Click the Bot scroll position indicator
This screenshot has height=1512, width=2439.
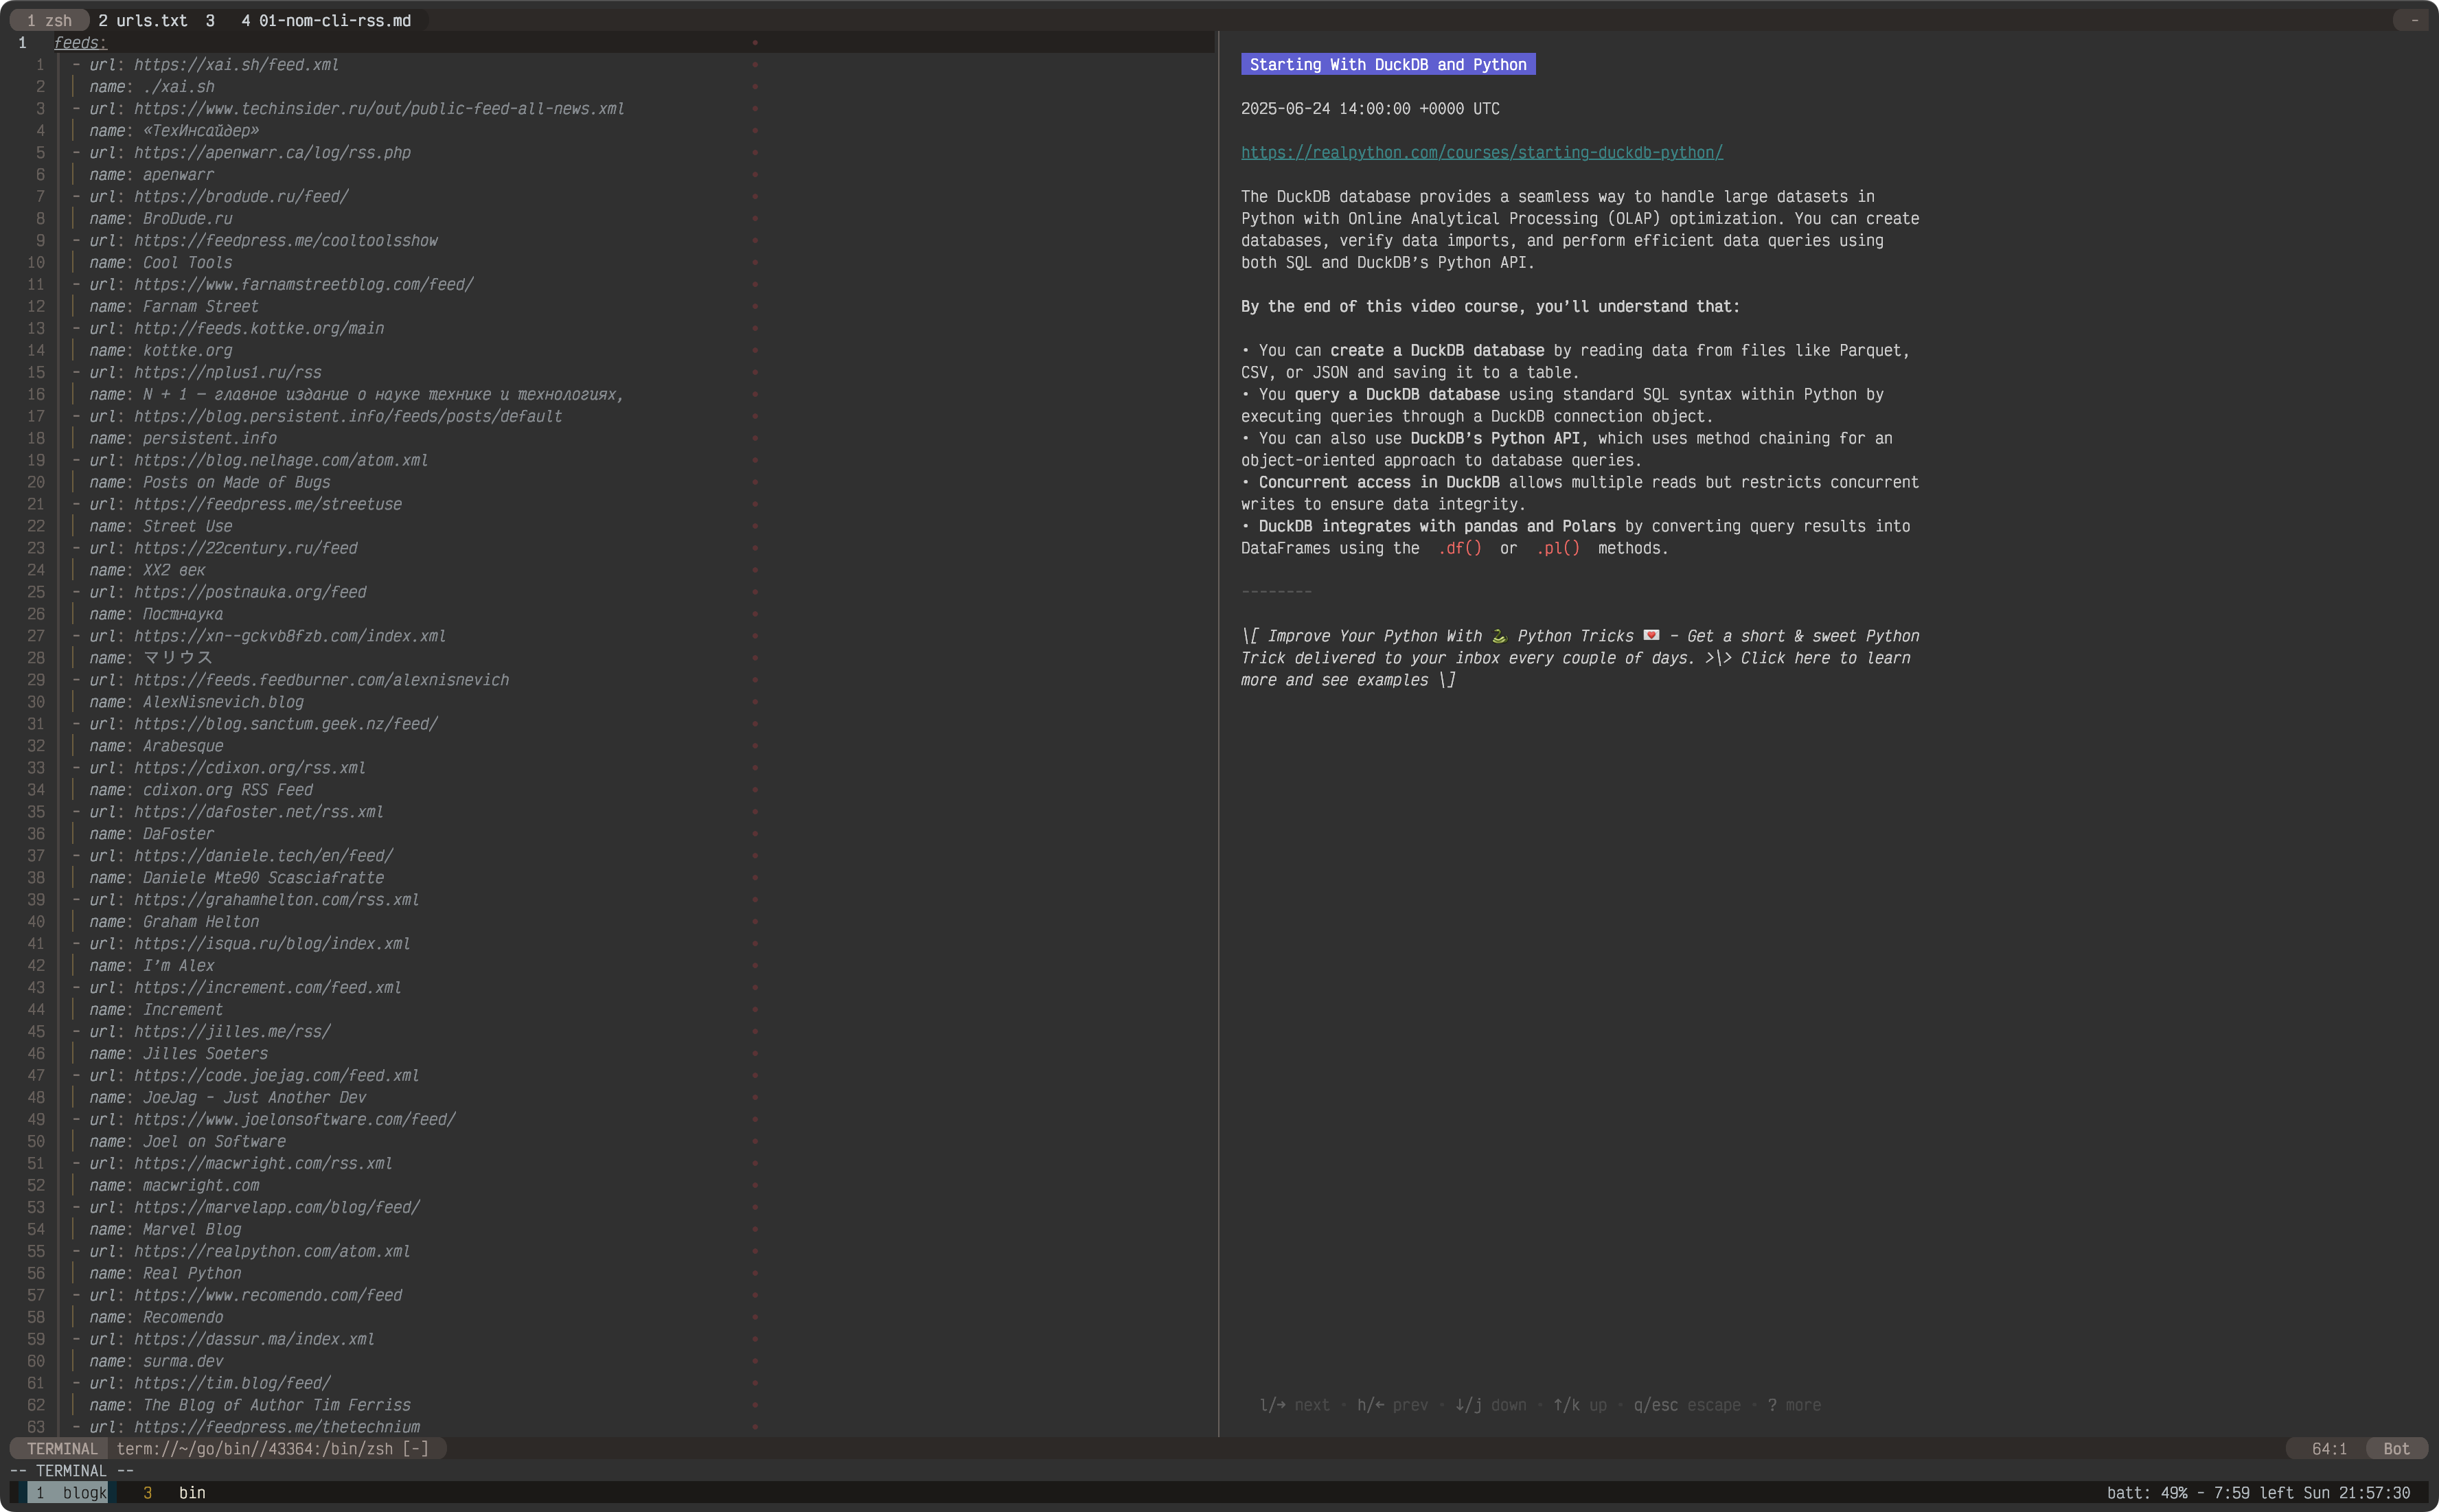click(x=2396, y=1448)
